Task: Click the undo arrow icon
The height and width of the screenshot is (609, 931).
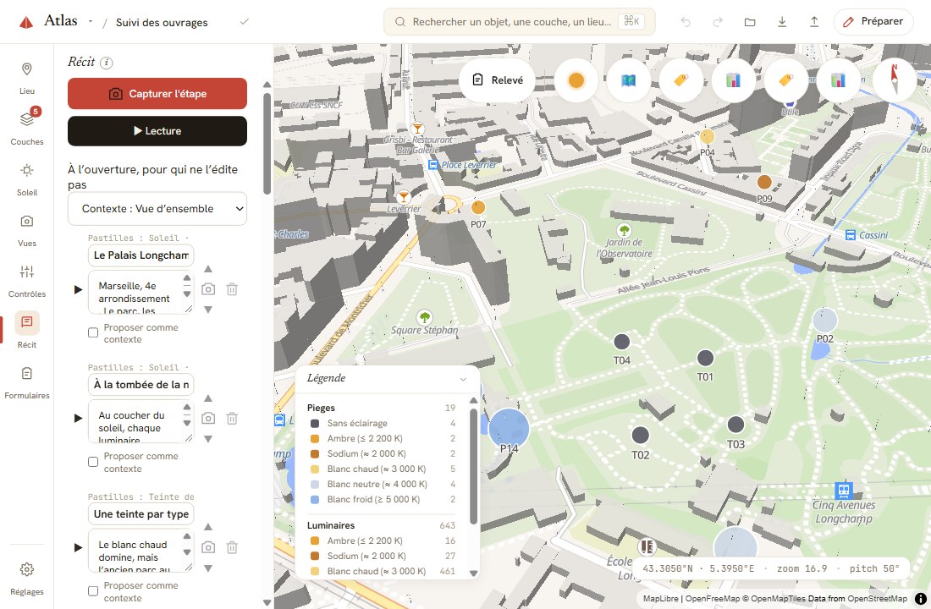Action: [686, 22]
